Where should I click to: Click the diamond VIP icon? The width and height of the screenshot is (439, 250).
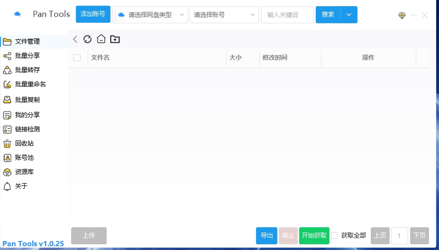pos(402,15)
